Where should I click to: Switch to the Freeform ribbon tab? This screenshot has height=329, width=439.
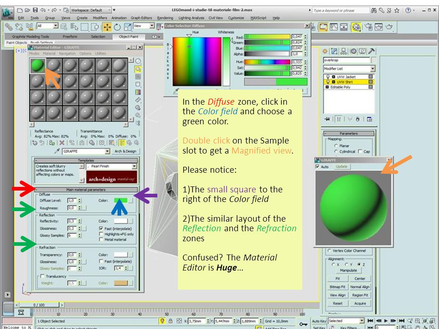pyautogui.click(x=70, y=37)
